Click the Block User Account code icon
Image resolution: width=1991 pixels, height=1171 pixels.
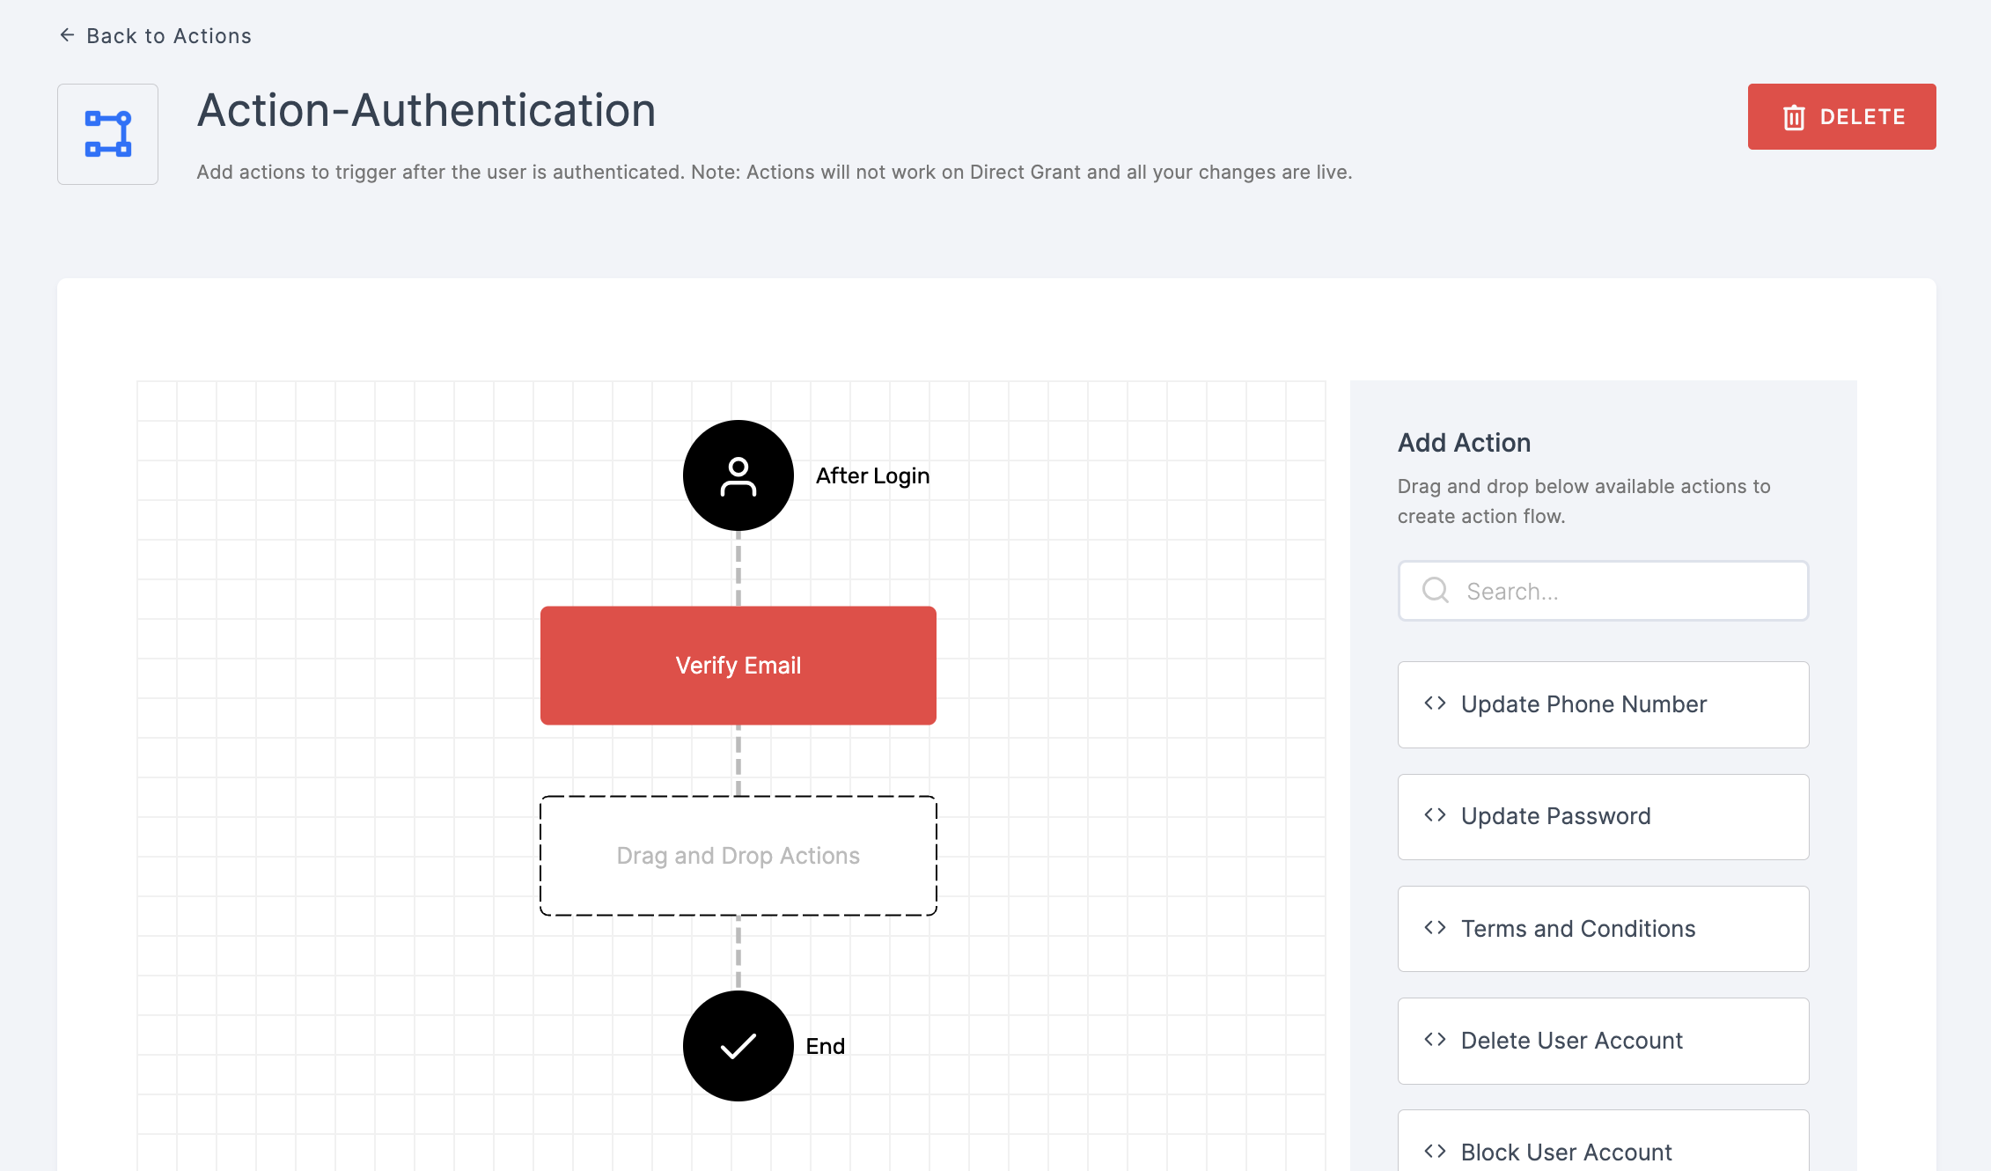point(1435,1152)
